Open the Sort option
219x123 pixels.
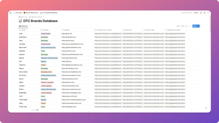point(183,26)
